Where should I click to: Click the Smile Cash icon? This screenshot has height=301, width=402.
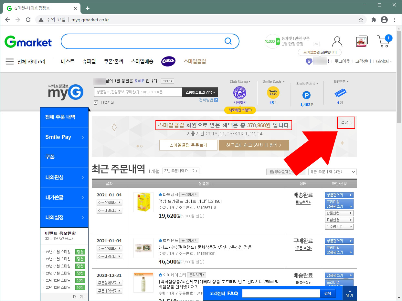tap(273, 92)
